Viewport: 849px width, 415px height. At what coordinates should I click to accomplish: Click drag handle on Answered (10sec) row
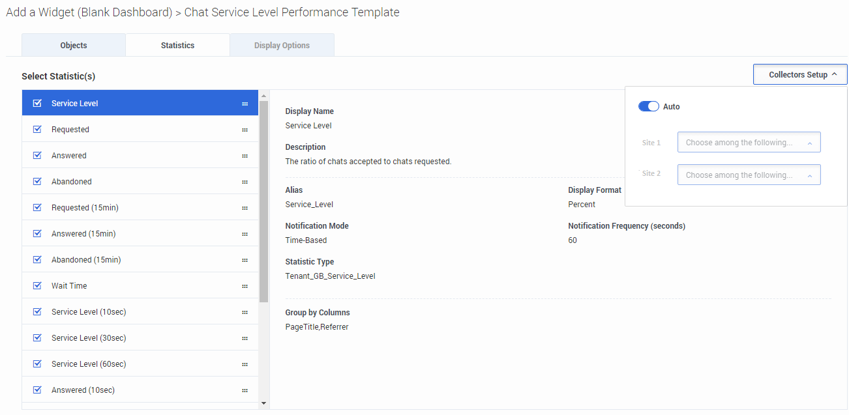245,390
